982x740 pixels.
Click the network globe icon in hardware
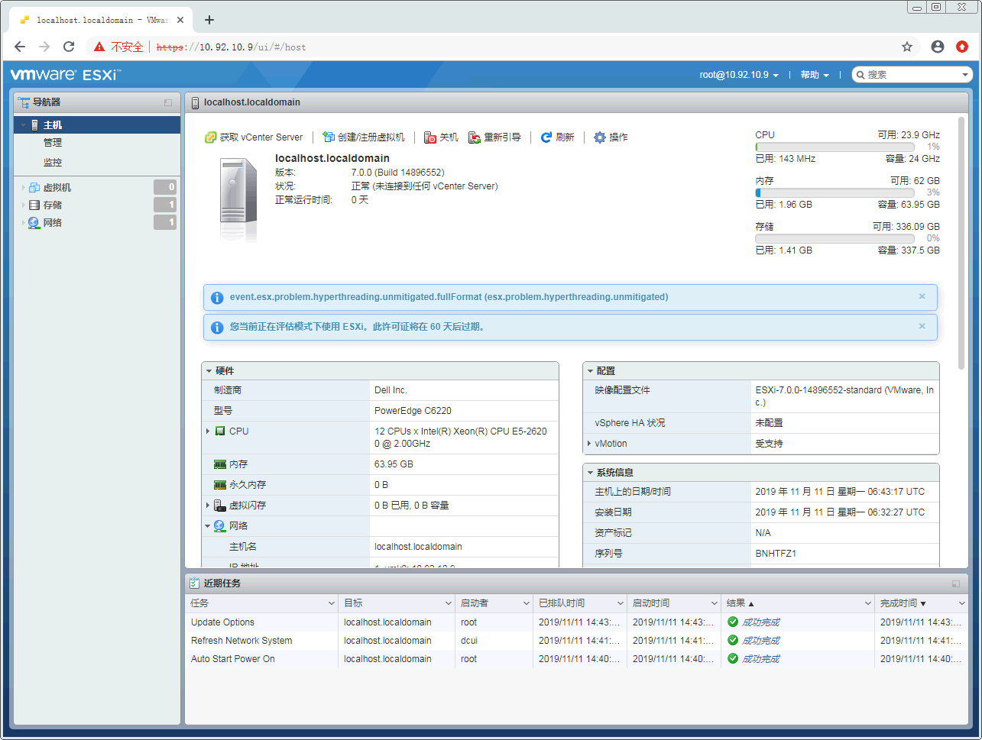coord(219,526)
